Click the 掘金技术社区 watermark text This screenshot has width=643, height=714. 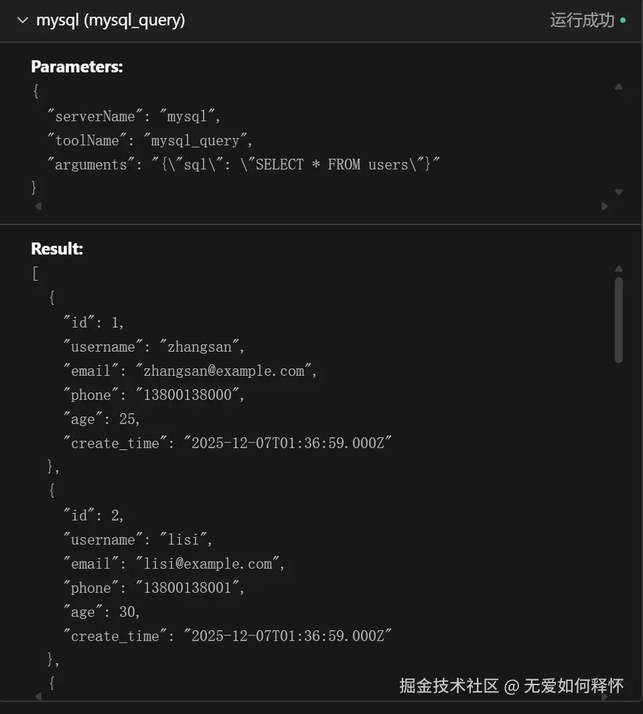(449, 686)
